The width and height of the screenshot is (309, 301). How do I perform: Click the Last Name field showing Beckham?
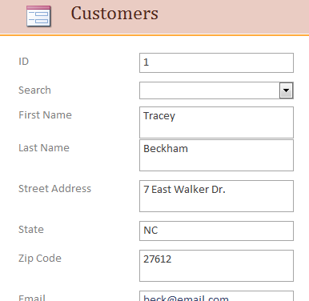pos(216,155)
